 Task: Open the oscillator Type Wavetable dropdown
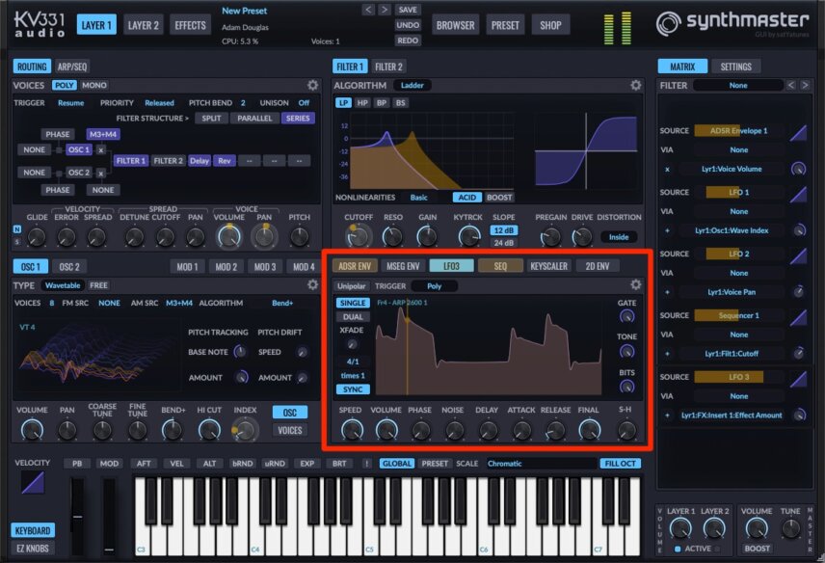tap(63, 285)
